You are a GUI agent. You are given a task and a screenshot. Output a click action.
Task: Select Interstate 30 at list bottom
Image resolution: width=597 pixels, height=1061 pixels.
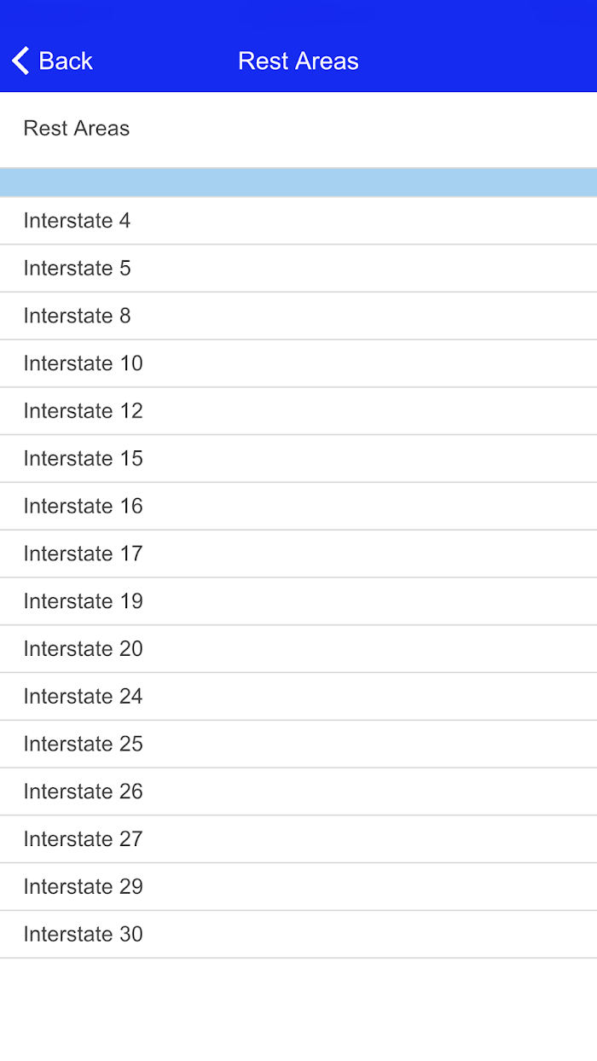(298, 935)
